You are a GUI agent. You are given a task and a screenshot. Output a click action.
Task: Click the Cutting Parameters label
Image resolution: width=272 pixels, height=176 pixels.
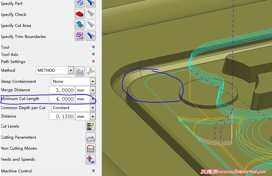click(18, 137)
